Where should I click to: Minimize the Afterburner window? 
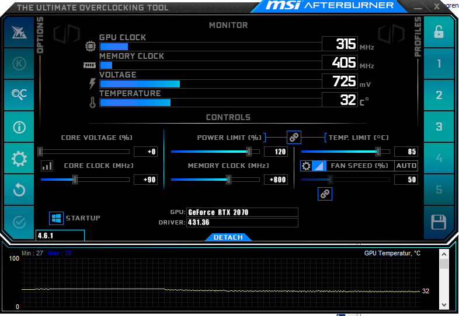coord(418,8)
